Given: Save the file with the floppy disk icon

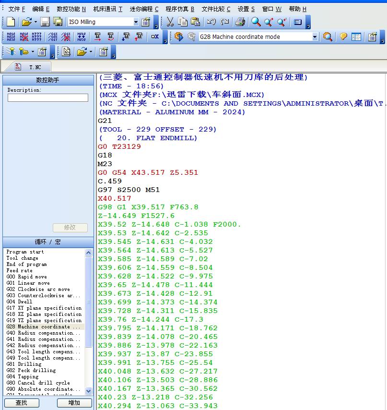Looking at the screenshot, I should (x=45, y=22).
